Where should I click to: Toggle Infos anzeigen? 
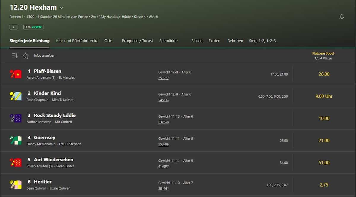44,55
